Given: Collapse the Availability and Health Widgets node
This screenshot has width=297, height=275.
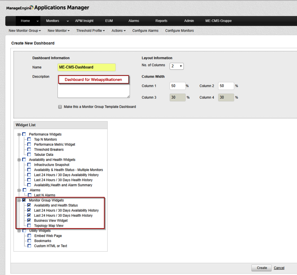Looking at the screenshot, I should 19,160.
